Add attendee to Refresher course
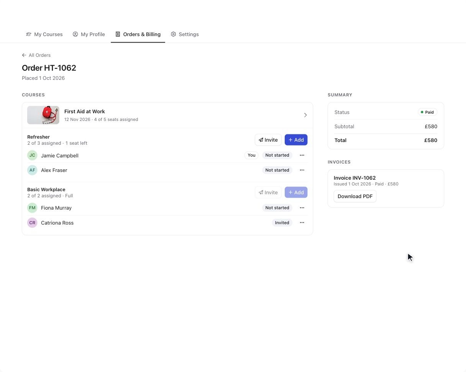This screenshot has width=466, height=372. pos(296,140)
